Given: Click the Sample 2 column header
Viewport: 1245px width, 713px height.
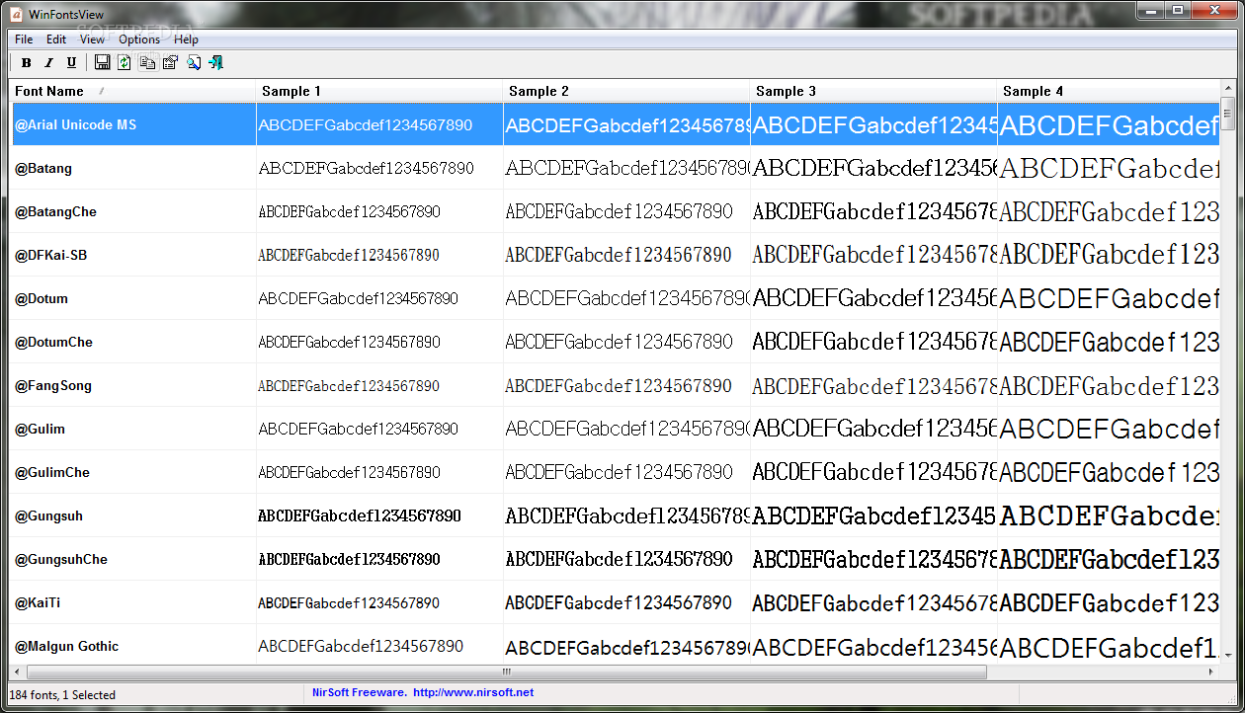Looking at the screenshot, I should (626, 91).
